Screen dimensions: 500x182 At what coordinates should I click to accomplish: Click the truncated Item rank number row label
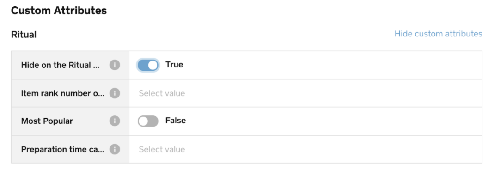[x=62, y=93]
